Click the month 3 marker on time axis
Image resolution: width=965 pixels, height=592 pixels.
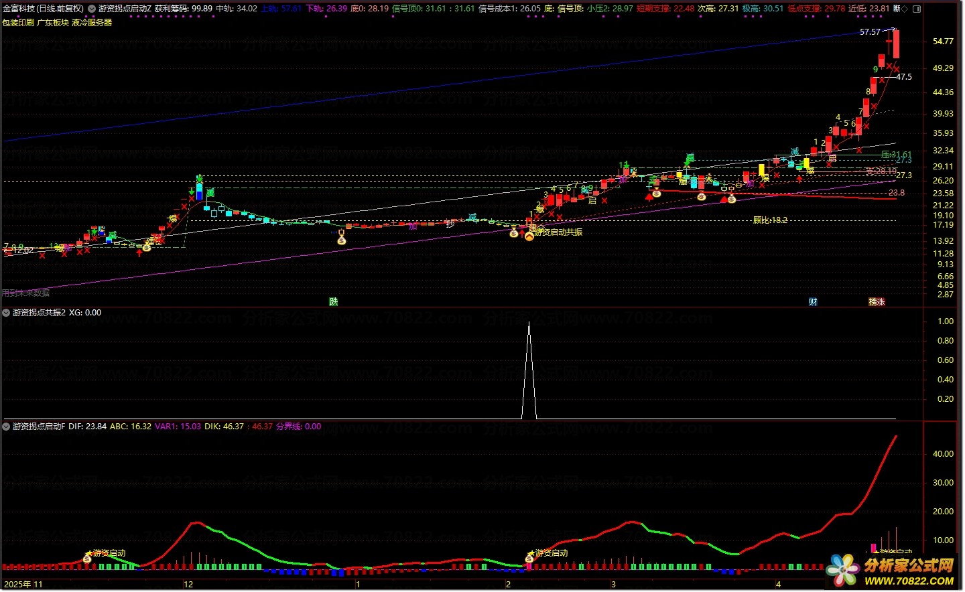pos(613,585)
